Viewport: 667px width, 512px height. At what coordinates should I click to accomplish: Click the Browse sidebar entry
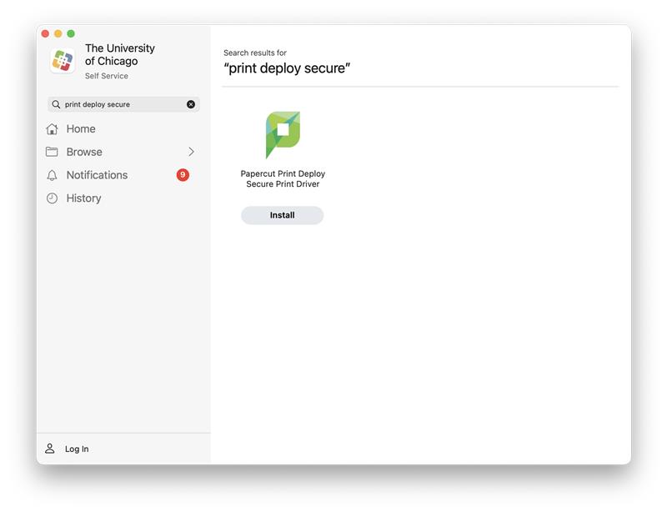(x=85, y=152)
